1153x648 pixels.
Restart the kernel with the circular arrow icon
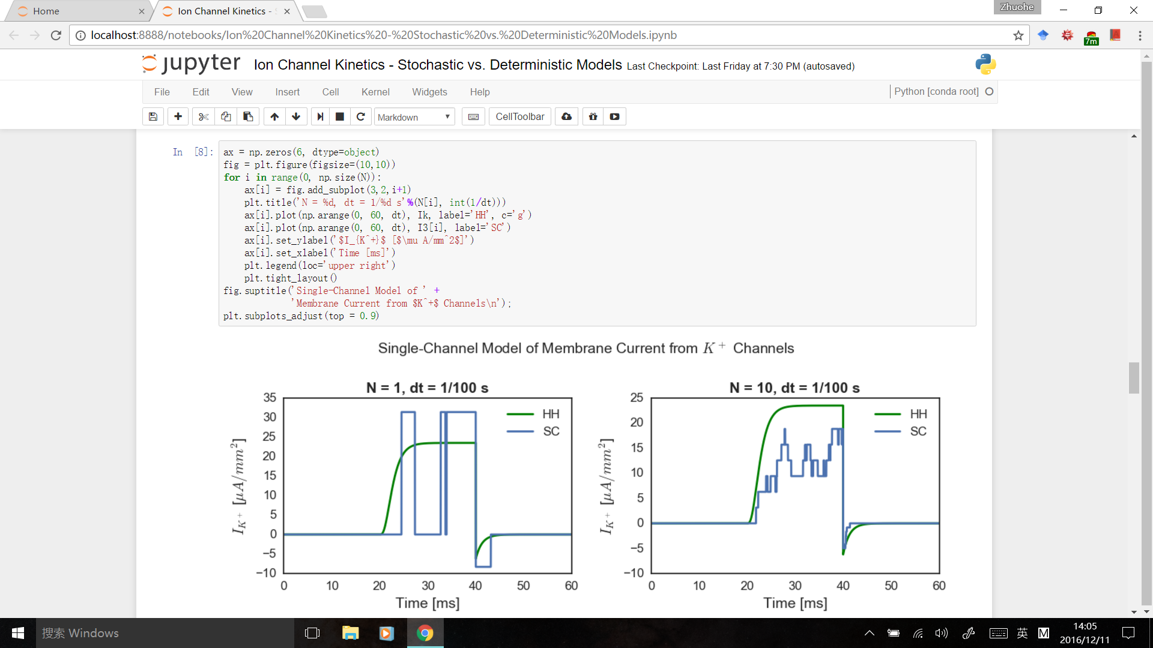(x=361, y=116)
